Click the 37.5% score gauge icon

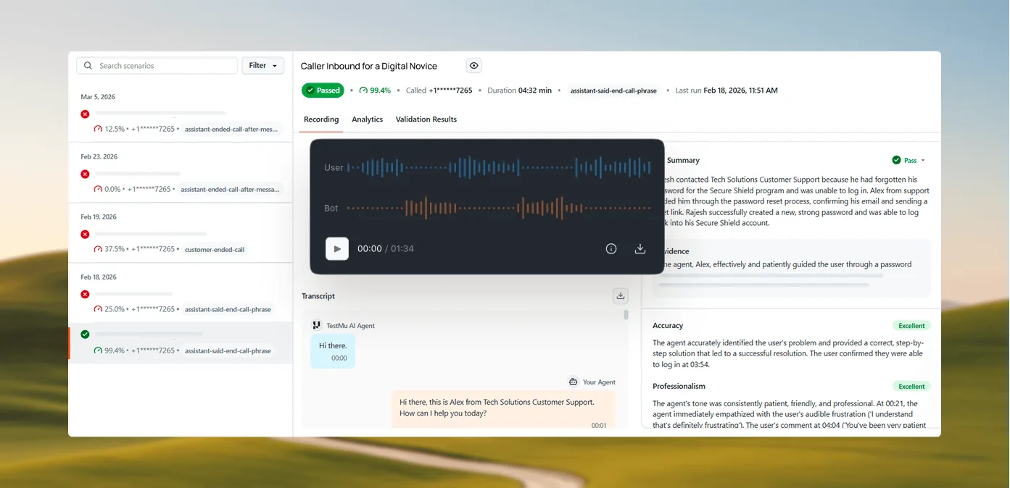tap(98, 249)
